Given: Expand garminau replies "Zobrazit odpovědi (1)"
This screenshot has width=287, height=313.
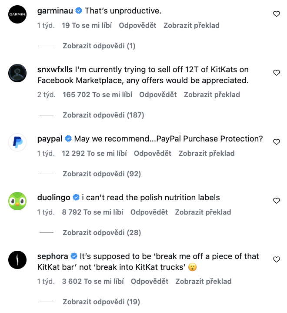Looking at the screenshot, I should 99,46.
